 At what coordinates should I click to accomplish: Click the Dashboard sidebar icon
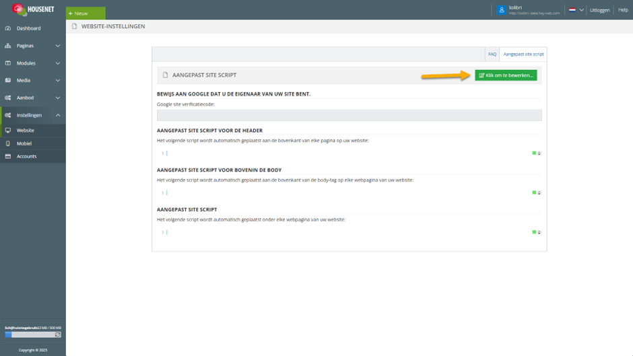[7, 28]
